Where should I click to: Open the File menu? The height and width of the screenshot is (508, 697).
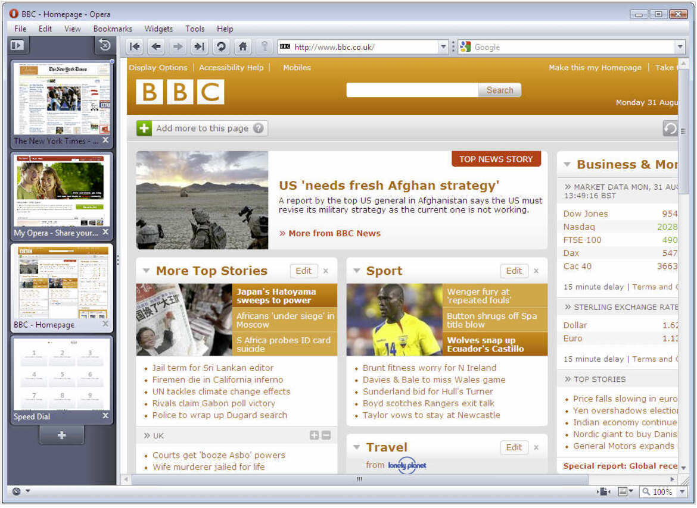[x=20, y=29]
